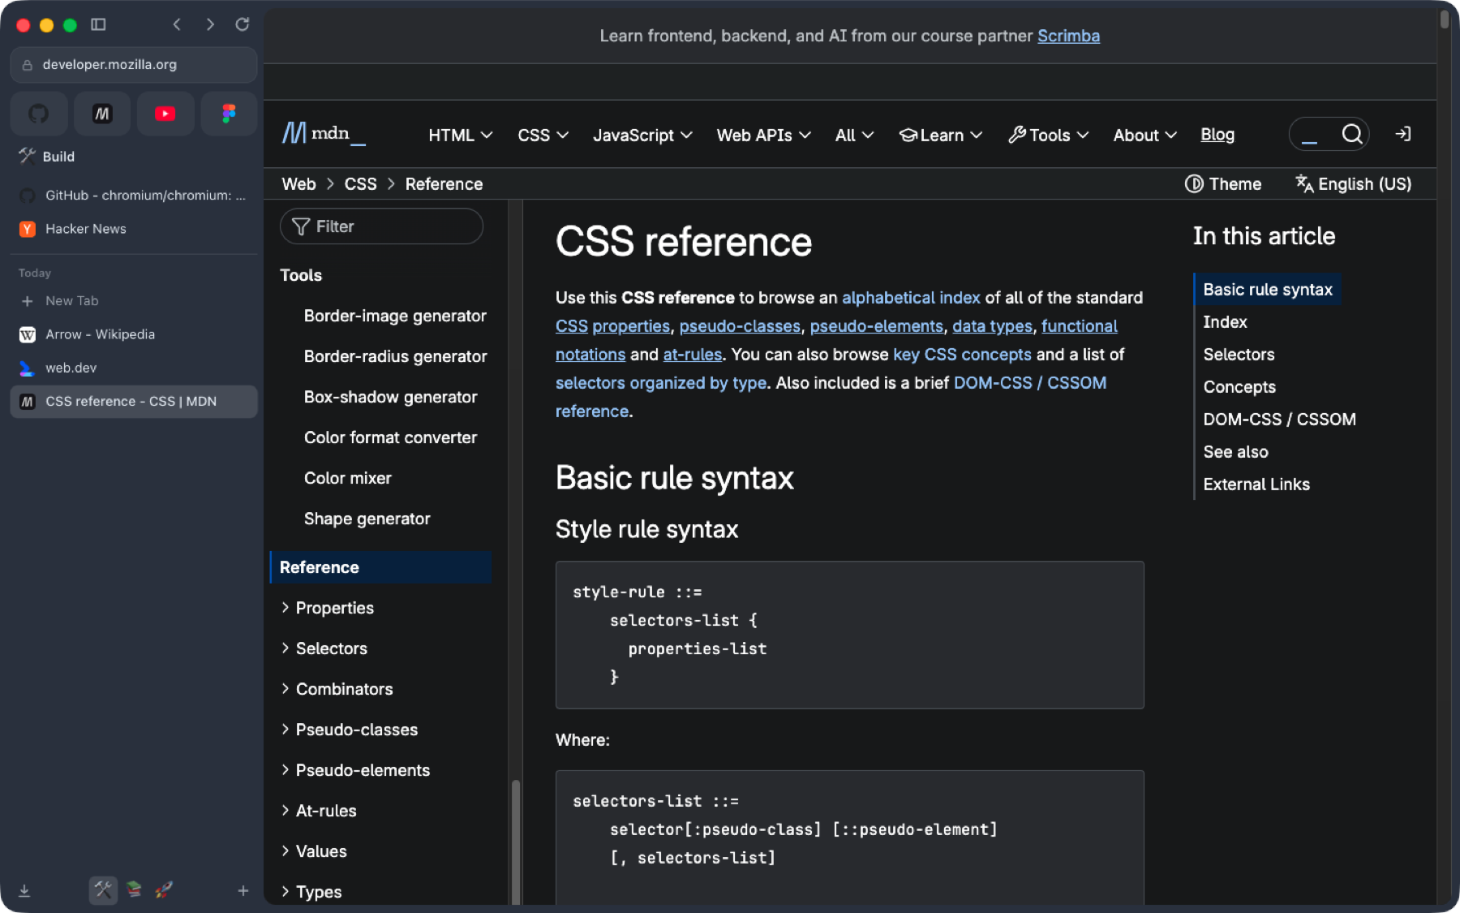Expand the JavaScript navigation menu
1460x913 pixels.
(642, 136)
